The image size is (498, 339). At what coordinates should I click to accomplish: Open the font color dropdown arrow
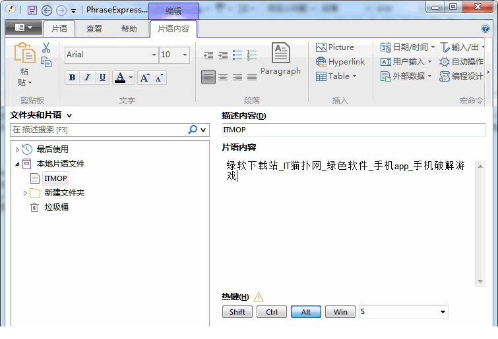(x=131, y=78)
